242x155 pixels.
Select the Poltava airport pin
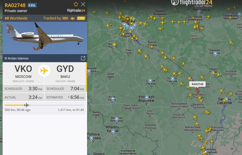pos(92,138)
